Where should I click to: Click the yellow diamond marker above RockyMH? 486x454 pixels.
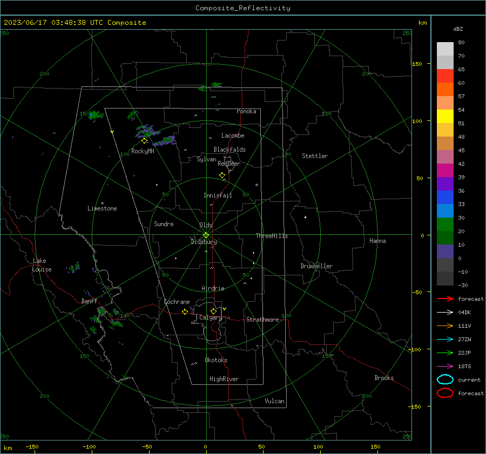coord(144,141)
